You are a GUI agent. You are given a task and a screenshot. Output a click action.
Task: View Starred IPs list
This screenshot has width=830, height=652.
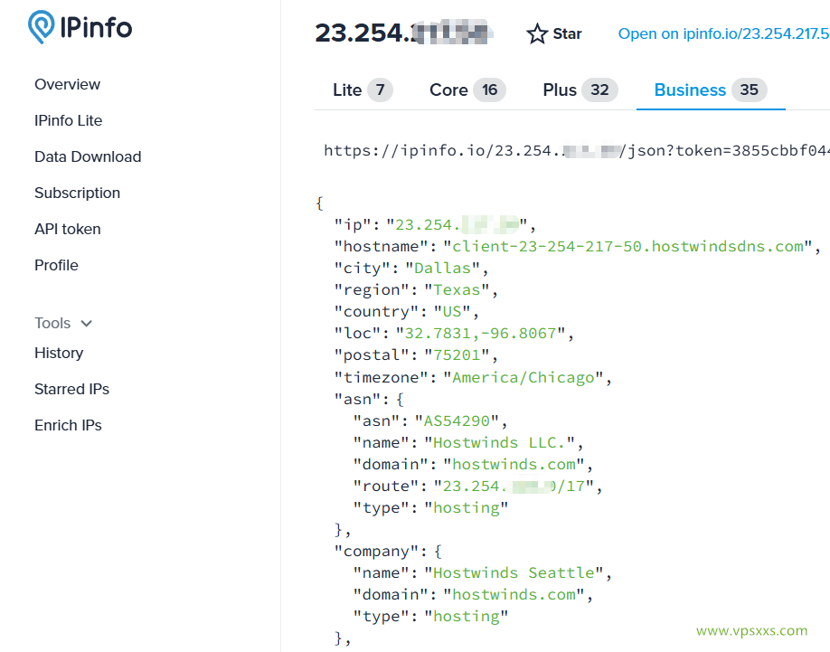click(x=72, y=390)
